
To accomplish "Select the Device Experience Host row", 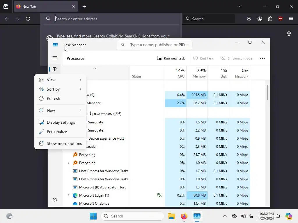I will [x=156, y=139].
